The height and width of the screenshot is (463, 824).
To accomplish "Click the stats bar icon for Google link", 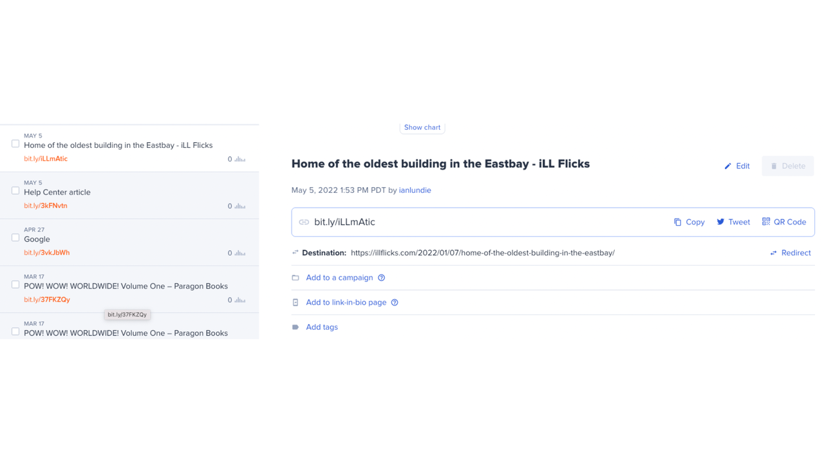I will coord(240,253).
